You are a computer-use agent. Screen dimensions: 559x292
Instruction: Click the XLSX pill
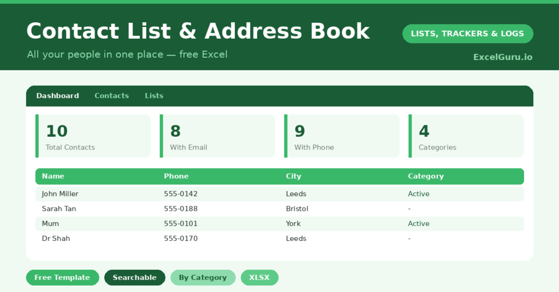(259, 277)
